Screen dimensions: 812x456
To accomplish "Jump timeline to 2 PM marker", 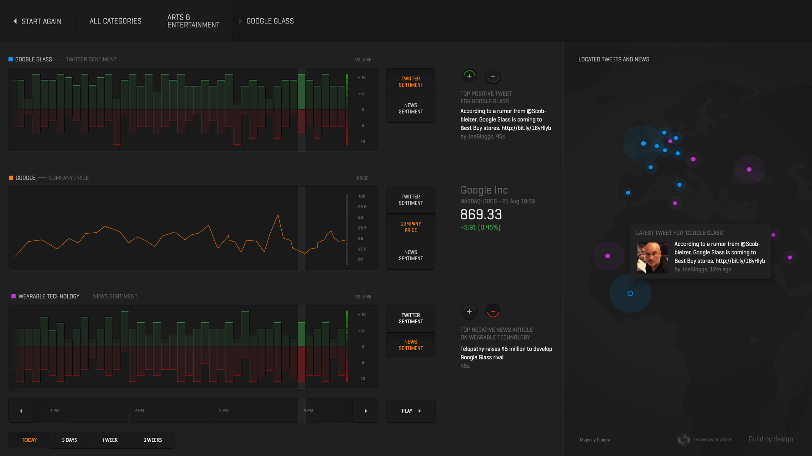I will 139,411.
